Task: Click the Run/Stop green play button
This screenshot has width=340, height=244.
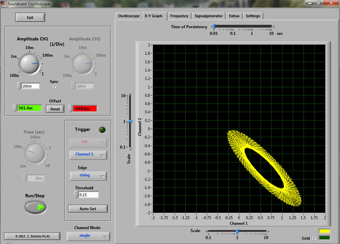Action: (35, 207)
